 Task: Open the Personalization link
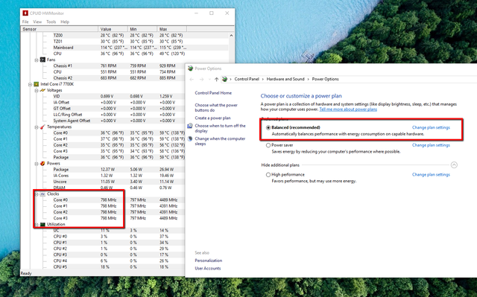click(209, 261)
